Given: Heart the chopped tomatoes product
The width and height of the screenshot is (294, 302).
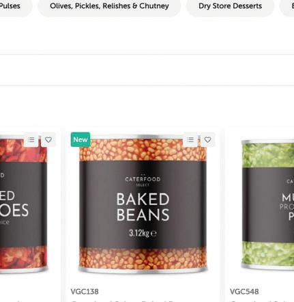Looking at the screenshot, I should coord(48,139).
